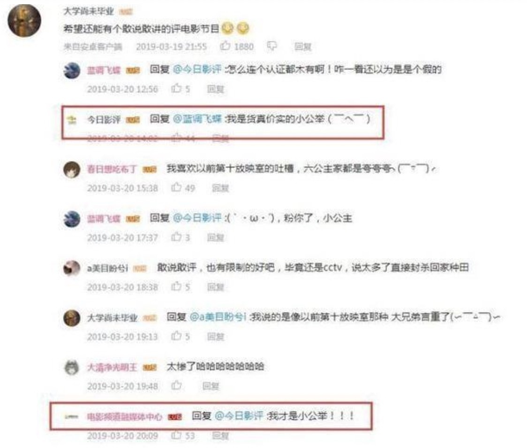Viewport: 527px width, 448px height.
Task: Open a美目盼兮i's avatar picture
Action: click(72, 269)
